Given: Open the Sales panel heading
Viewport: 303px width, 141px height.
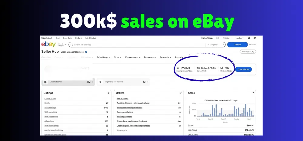Looking at the screenshot, I should (191, 93).
